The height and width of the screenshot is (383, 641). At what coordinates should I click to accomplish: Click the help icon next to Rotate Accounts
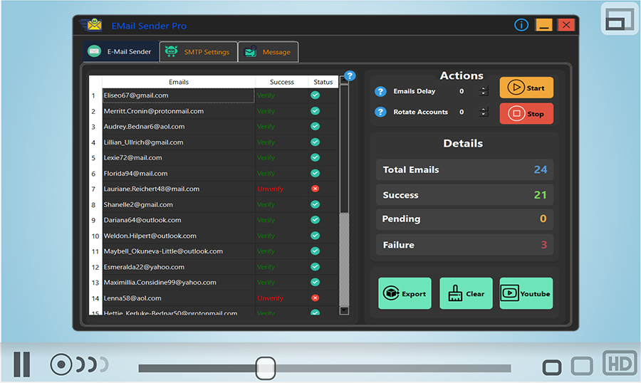(x=380, y=112)
